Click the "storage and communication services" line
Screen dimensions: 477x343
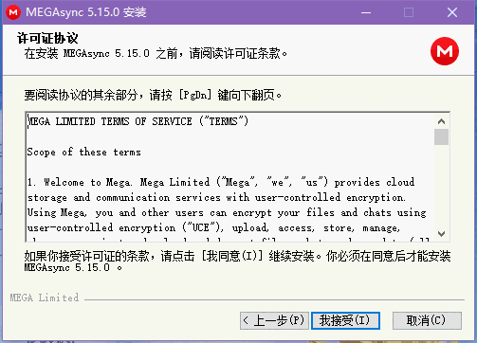coord(216,197)
